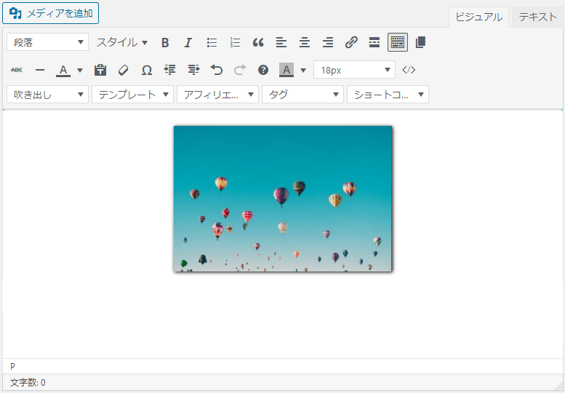565x393 pixels.
Task: Insert the read more tag
Action: tap(374, 42)
